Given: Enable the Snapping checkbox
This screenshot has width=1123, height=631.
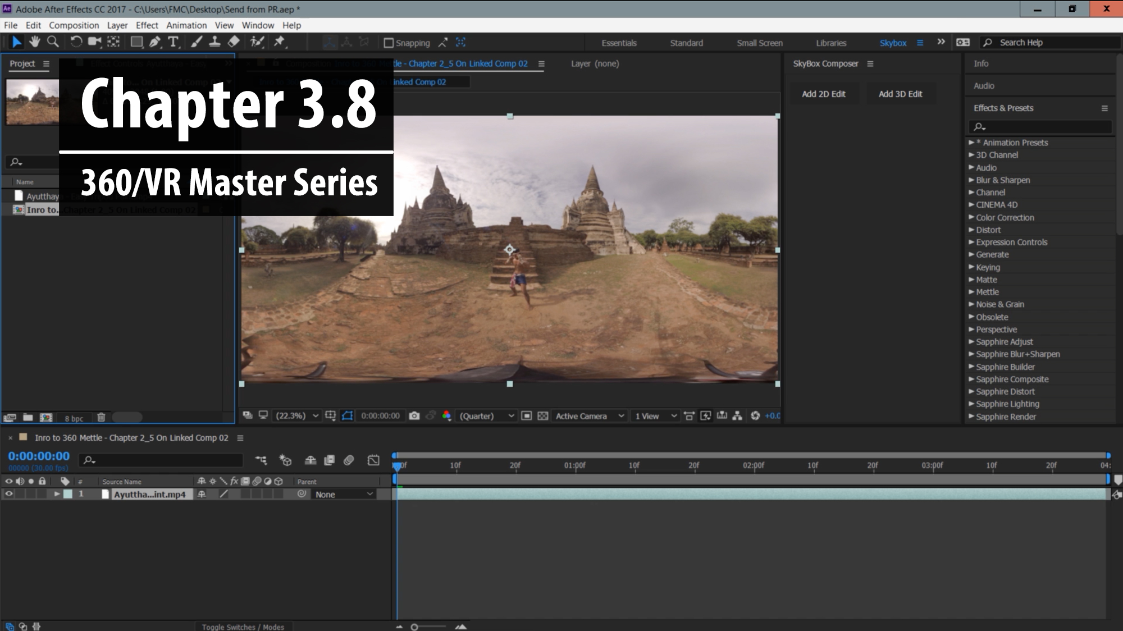Looking at the screenshot, I should [389, 43].
